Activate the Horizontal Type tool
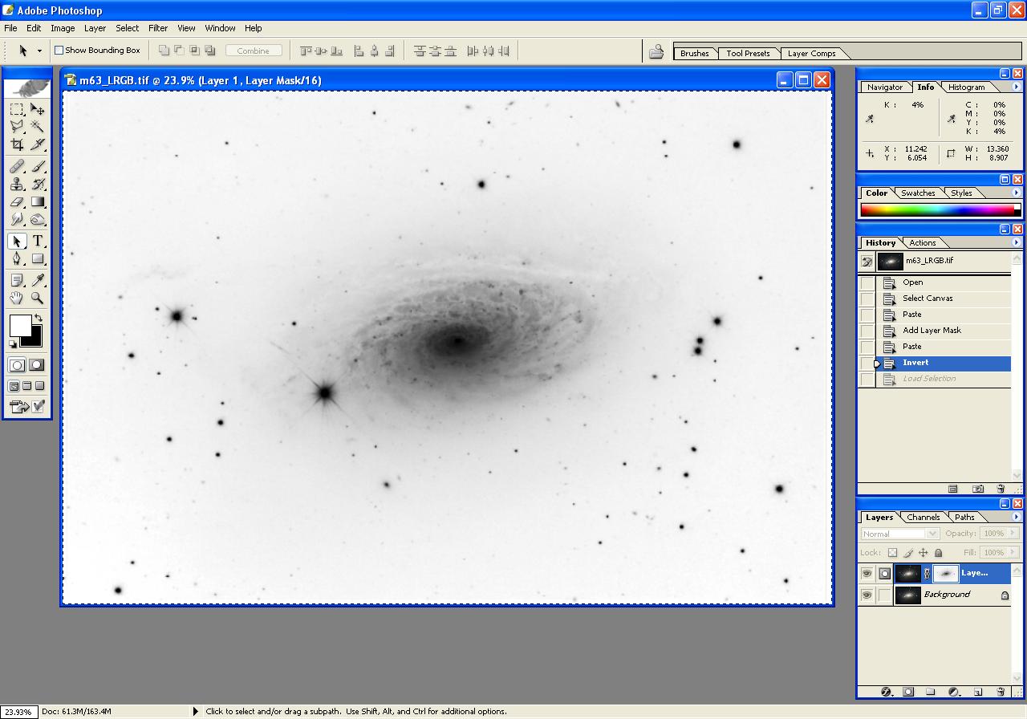 click(38, 241)
